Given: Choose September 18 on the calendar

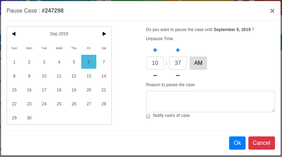Looking at the screenshot, I should tap(59, 90).
